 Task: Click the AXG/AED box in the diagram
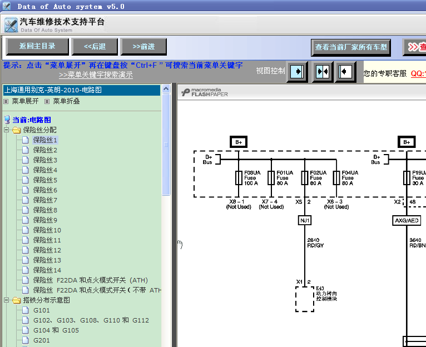407,220
